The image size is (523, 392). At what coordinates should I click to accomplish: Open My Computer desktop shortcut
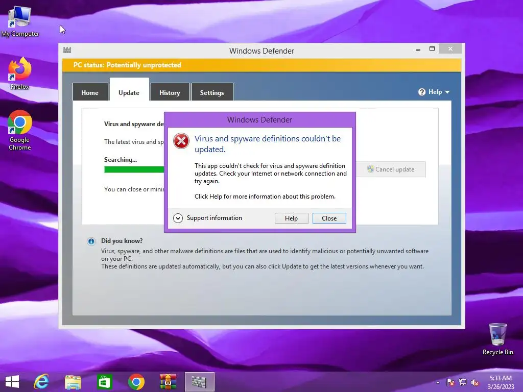click(19, 21)
